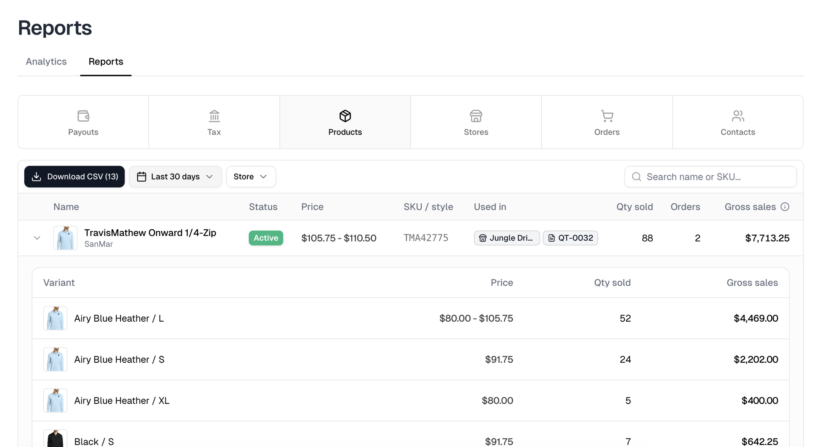The width and height of the screenshot is (822, 447).
Task: Click the $400.00 gross sales cell
Action: tap(760, 401)
